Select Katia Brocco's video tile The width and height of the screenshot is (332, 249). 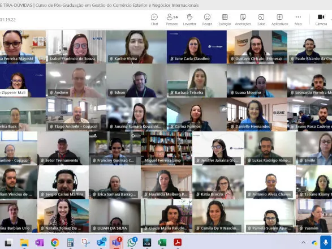(x=218, y=182)
